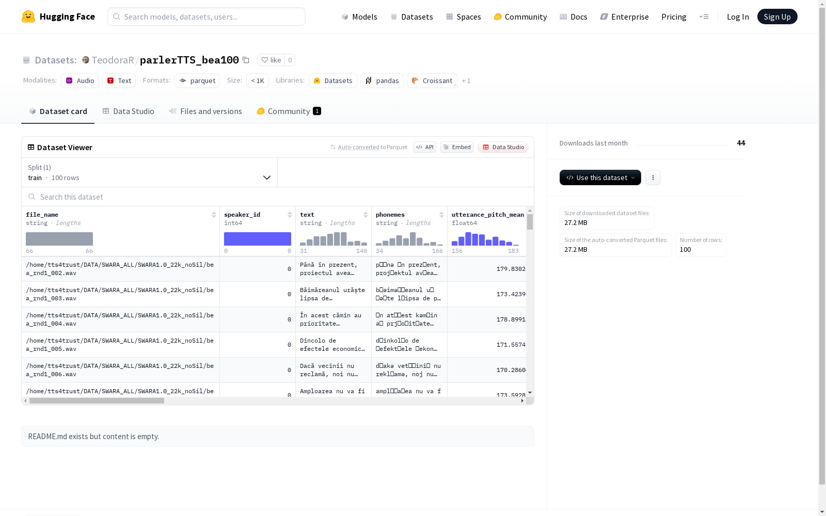Click the Hugging Face logo icon
Screen dimensions: 826x516
[x=28, y=17]
